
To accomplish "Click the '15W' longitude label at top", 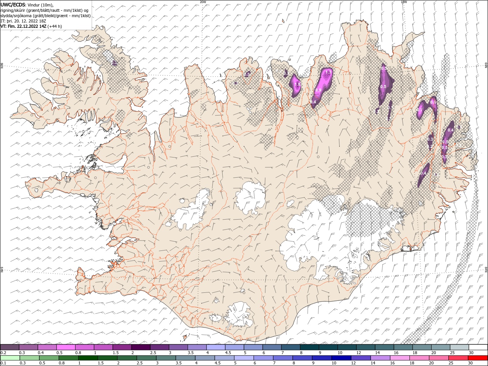I will tap(403, 2).
